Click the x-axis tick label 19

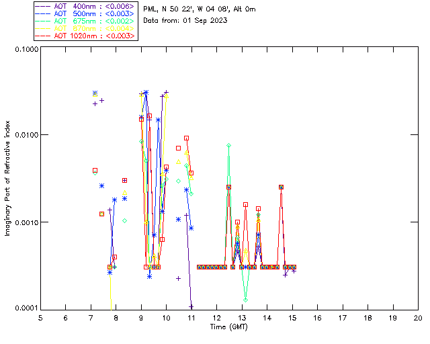tap(393, 318)
